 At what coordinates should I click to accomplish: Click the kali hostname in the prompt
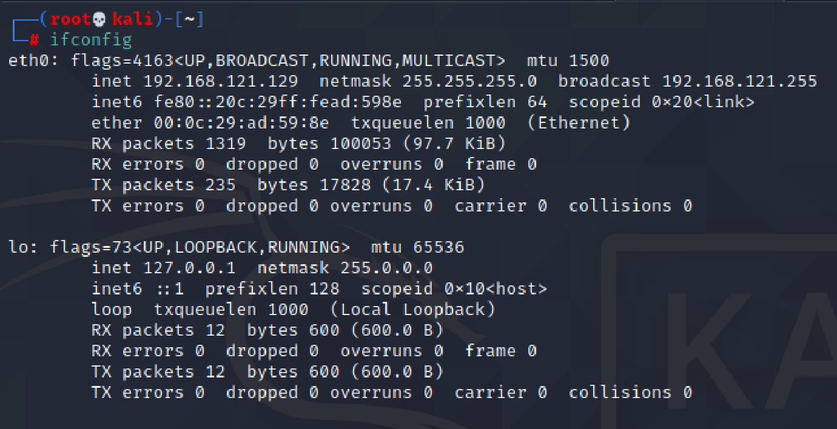pyautogui.click(x=132, y=19)
